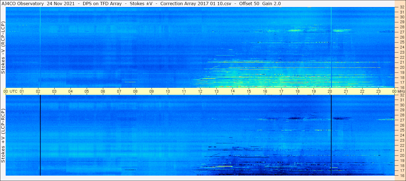Screen dimensions: 406x181
Task: Click the chart title text AJ4CO Observatory
Action: pyautogui.click(x=23, y=4)
